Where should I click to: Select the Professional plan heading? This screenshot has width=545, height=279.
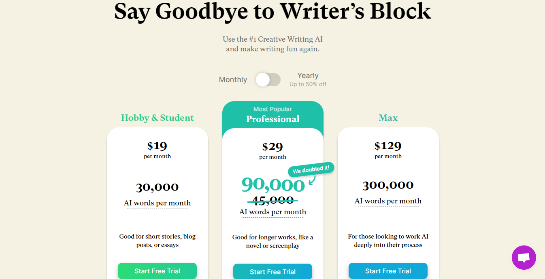[x=273, y=119]
